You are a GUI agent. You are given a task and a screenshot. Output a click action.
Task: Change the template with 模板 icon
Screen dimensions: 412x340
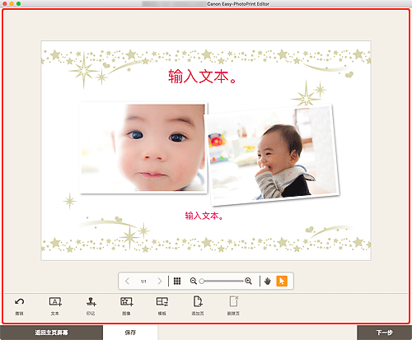coord(162,302)
